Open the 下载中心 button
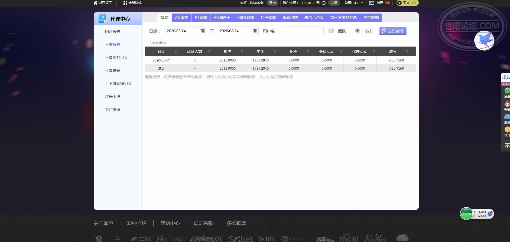The width and height of the screenshot is (510, 242). click(407, 3)
